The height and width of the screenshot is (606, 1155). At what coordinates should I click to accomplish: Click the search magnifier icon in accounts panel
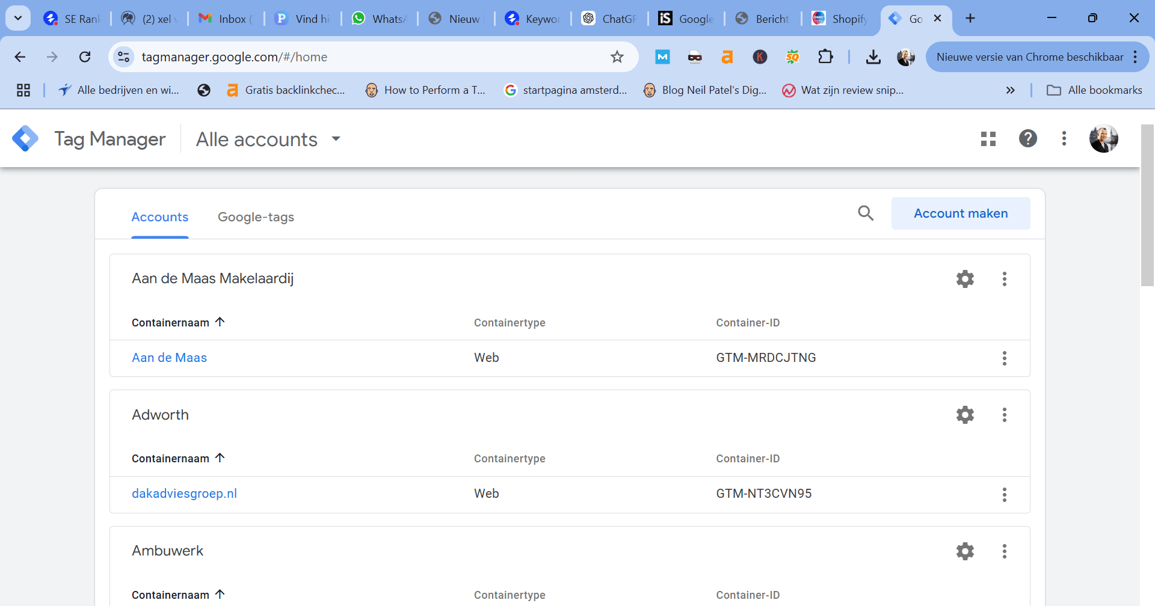pyautogui.click(x=866, y=213)
